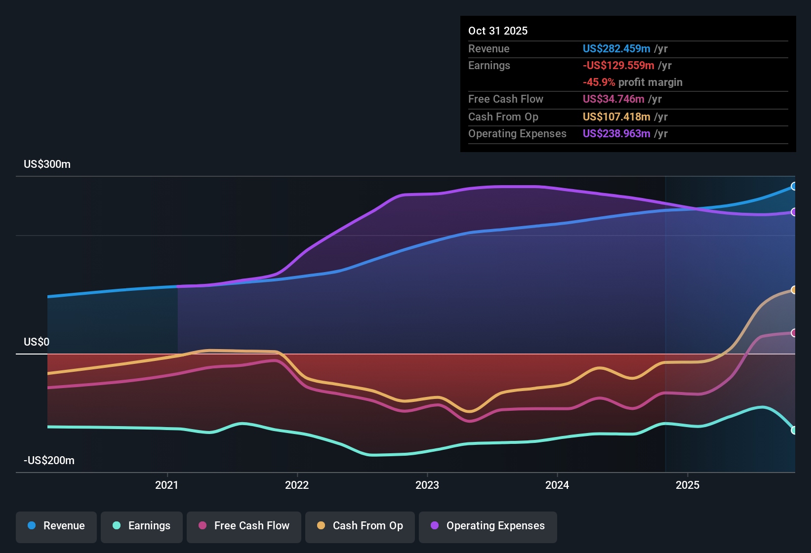Toggle the Operating Expenses series off

487,526
